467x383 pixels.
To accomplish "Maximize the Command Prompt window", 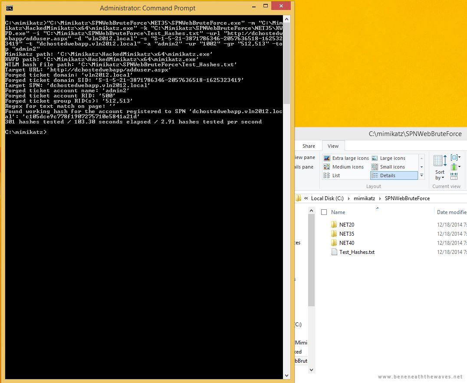I will 265,6.
